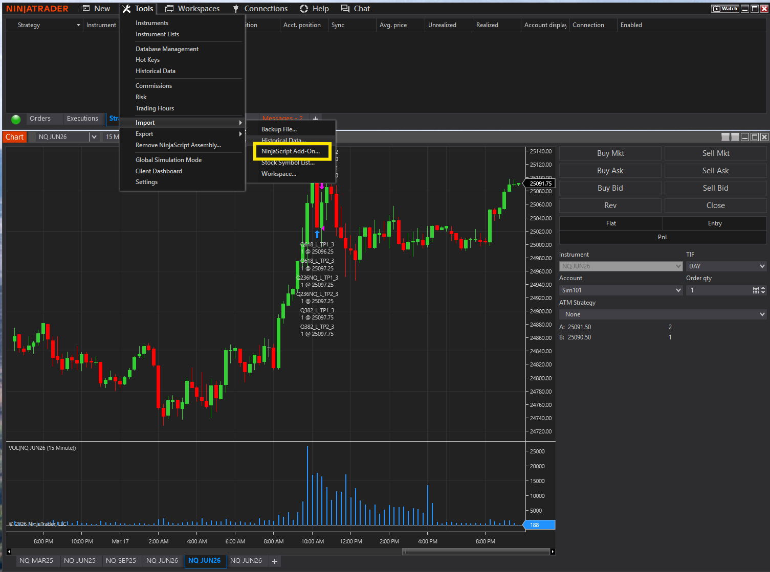Open the ATM Strategy dropdown set to None
Image resolution: width=770 pixels, height=572 pixels.
(663, 314)
